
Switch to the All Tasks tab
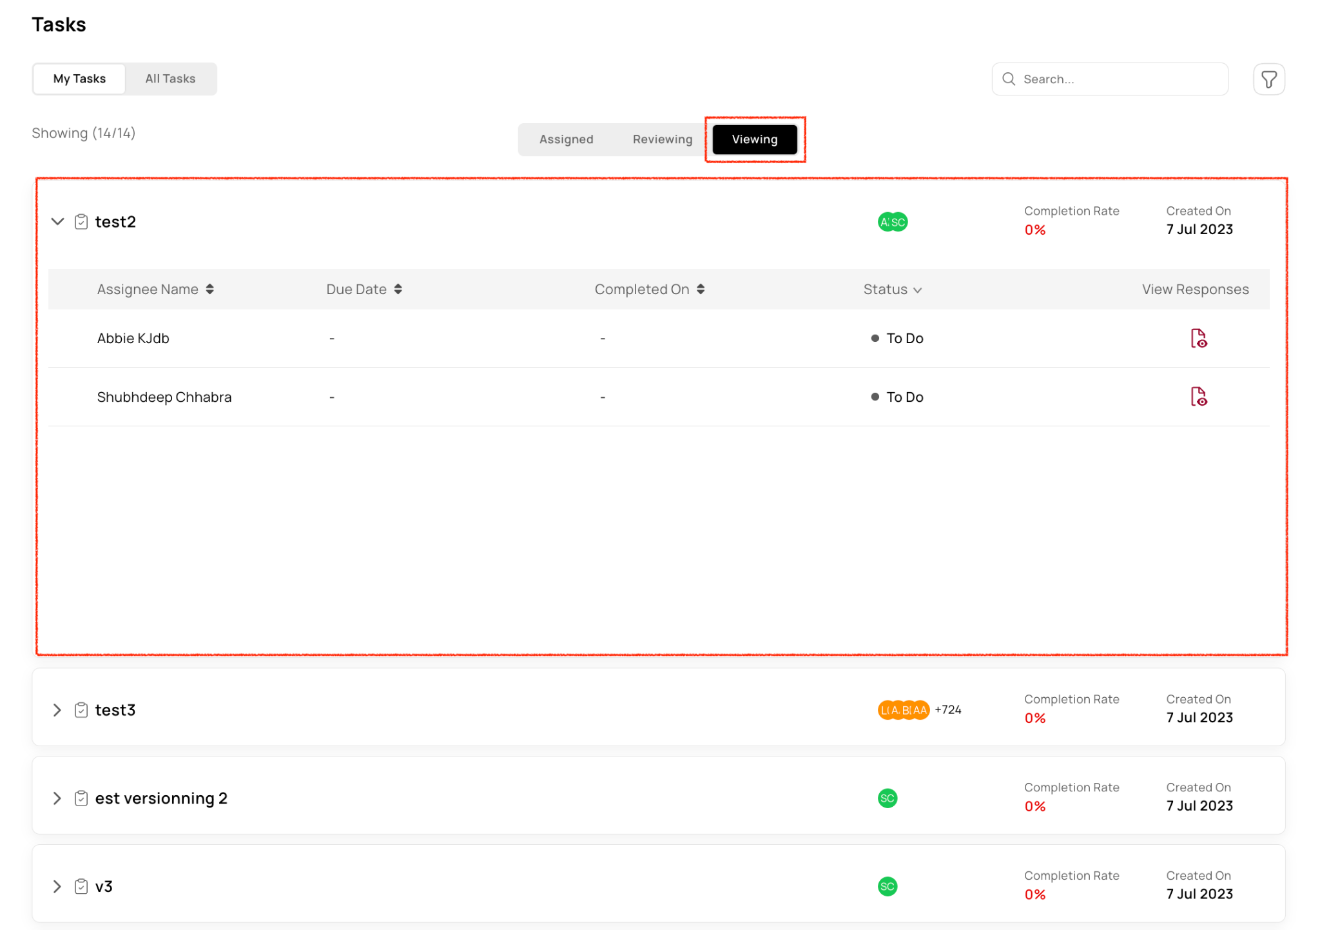point(170,79)
